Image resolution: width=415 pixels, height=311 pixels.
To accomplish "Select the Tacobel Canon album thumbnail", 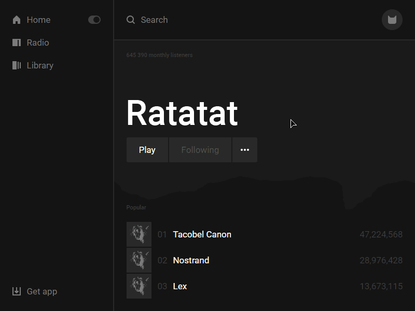I will [x=139, y=234].
